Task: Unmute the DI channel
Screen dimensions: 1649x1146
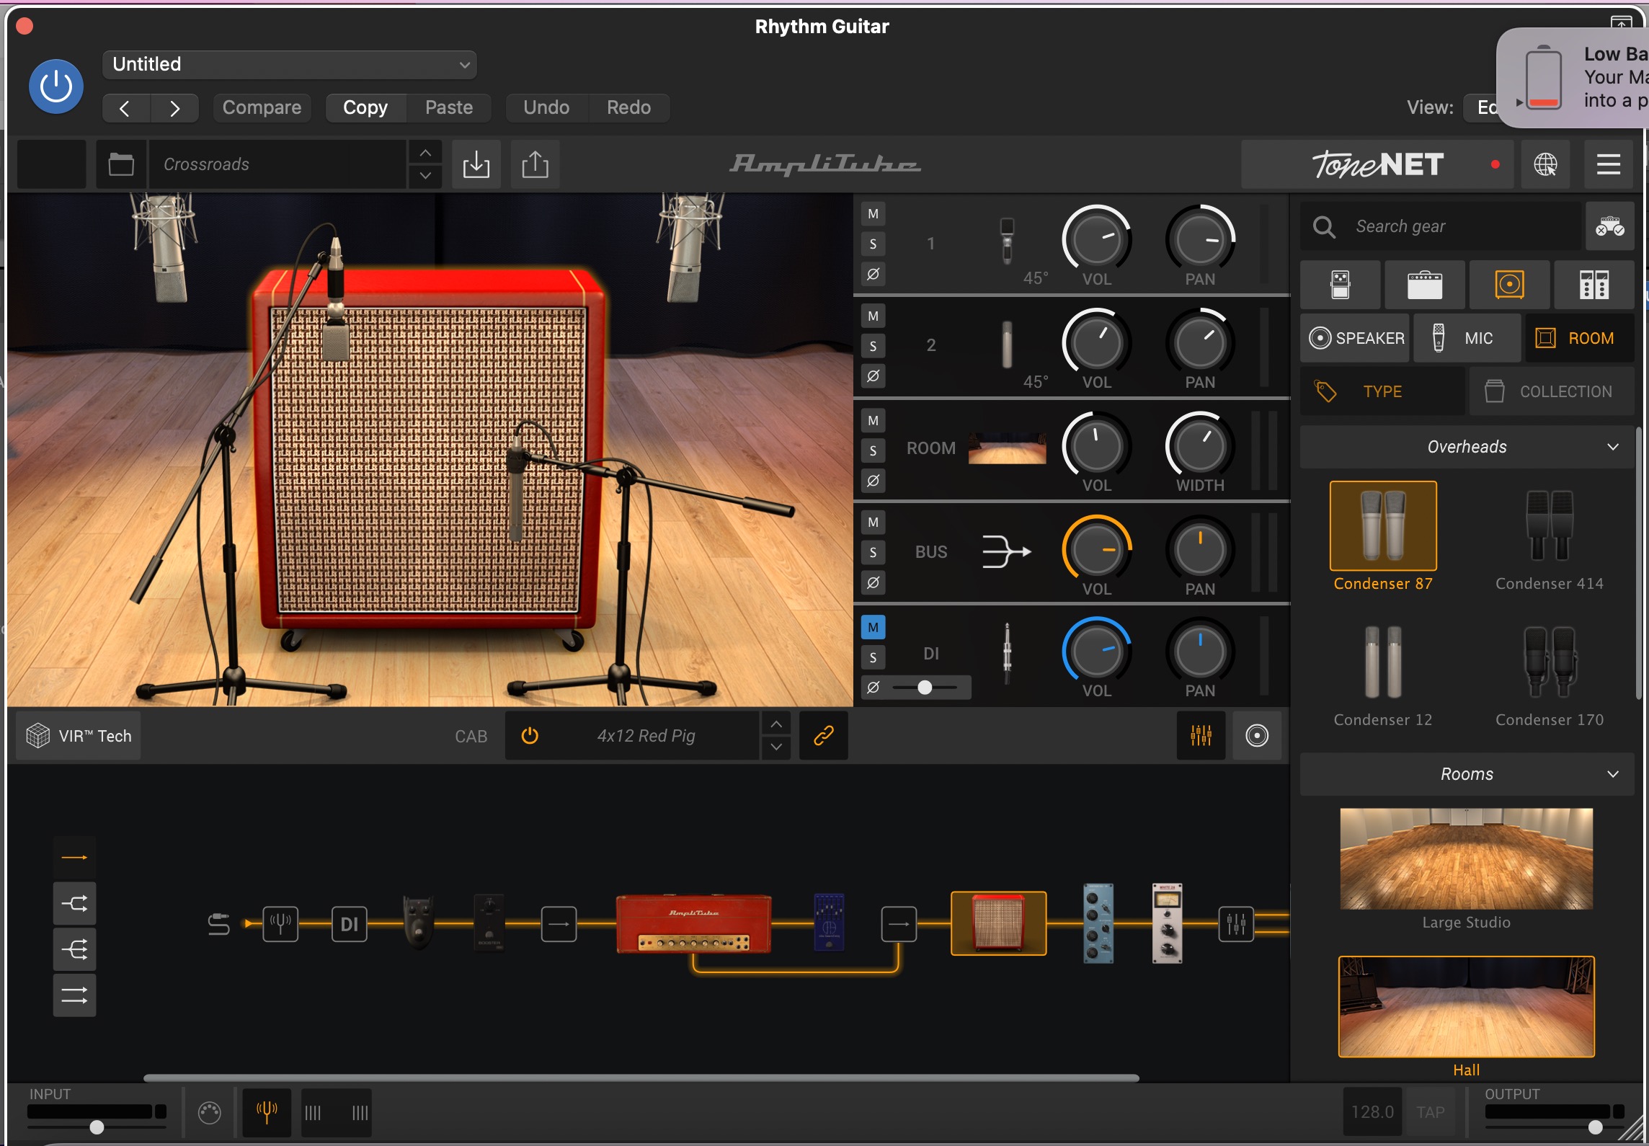Action: click(x=873, y=628)
